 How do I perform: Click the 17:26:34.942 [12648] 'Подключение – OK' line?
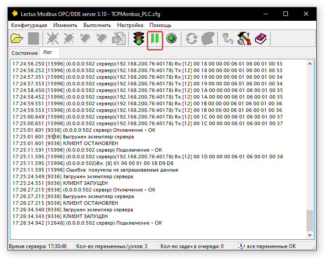coord(87,223)
